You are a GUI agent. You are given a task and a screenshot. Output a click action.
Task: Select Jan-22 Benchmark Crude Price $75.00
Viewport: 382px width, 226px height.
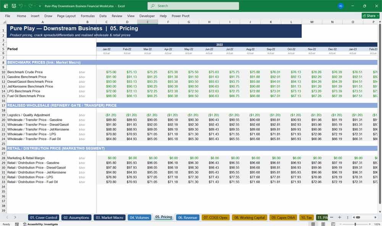[107, 72]
